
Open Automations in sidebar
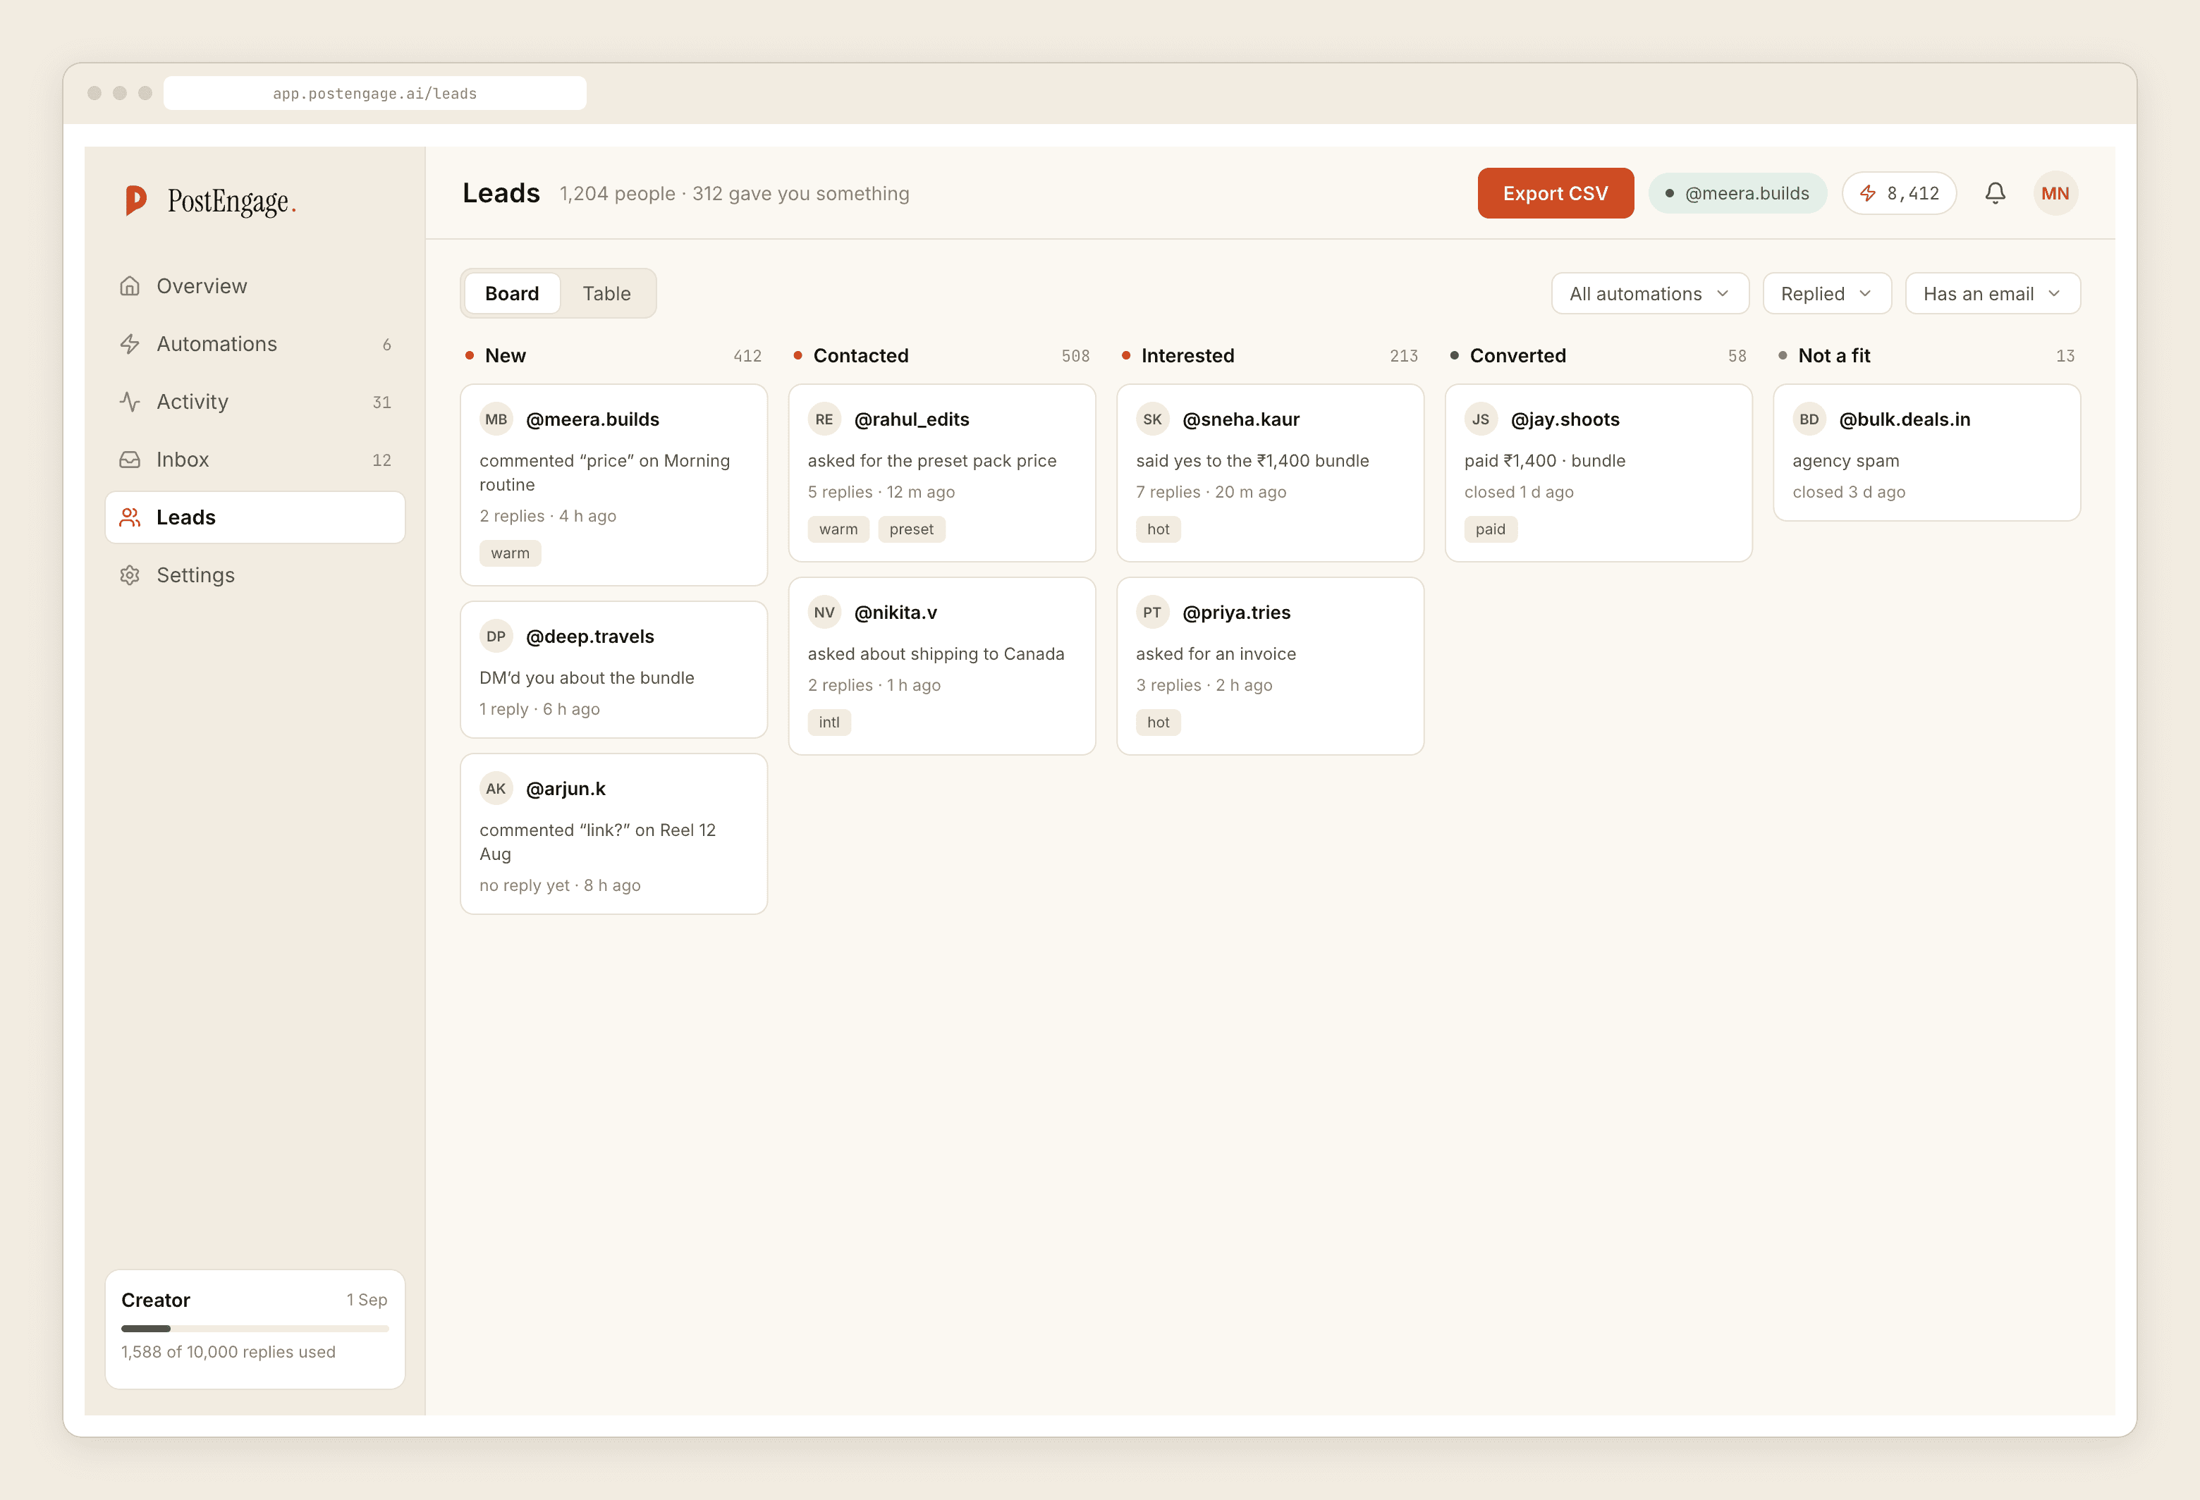click(x=255, y=343)
